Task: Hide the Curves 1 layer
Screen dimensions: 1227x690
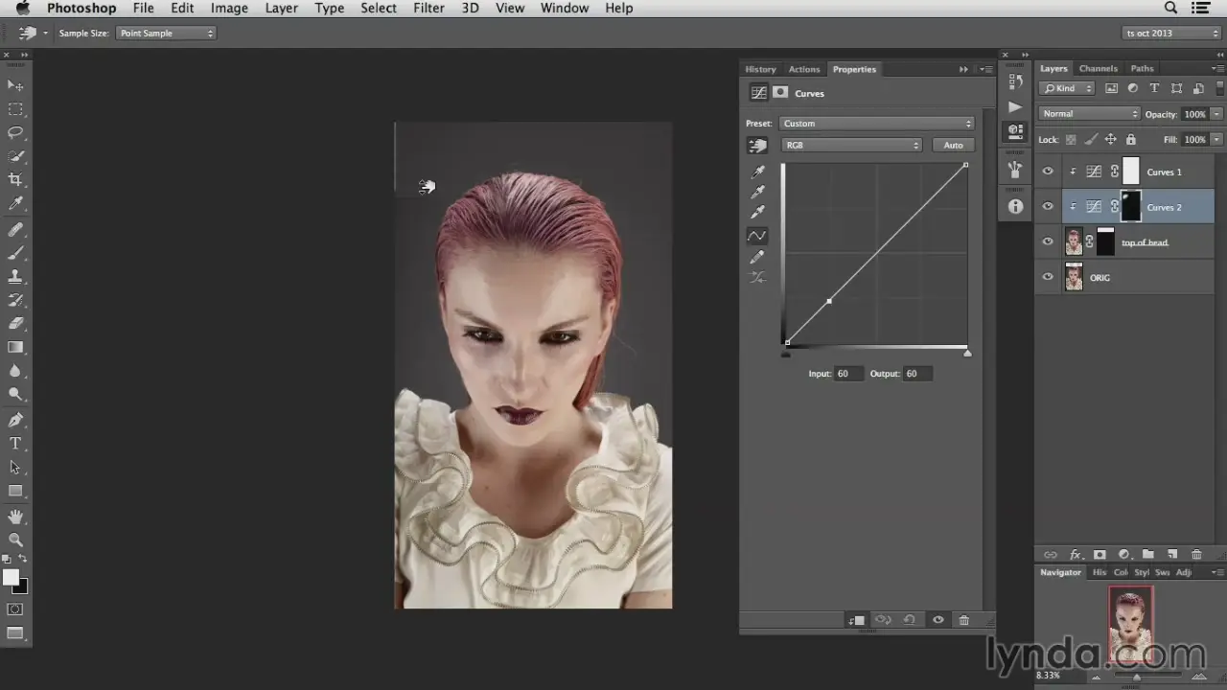Action: [1048, 172]
